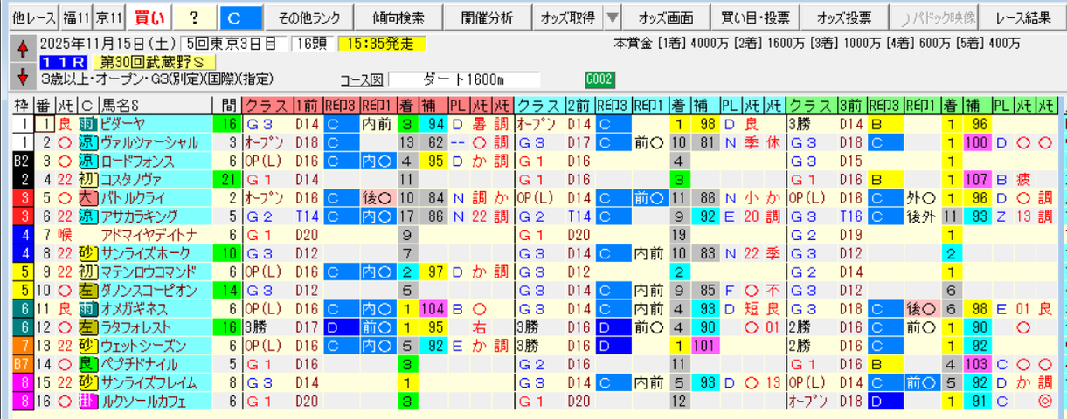Open その他ランク
1067x419 pixels.
pos(308,17)
